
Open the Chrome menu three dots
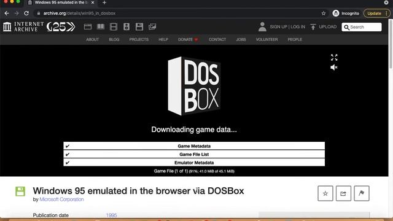click(x=386, y=14)
